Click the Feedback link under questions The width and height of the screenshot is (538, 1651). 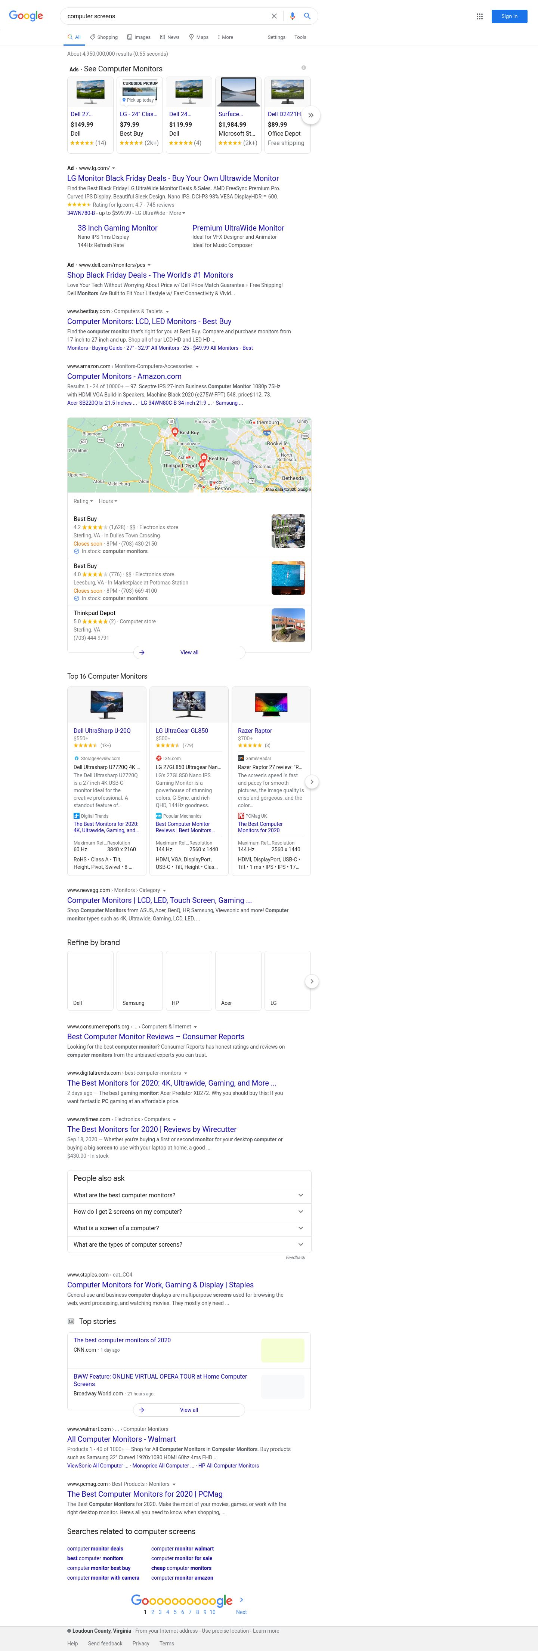tap(295, 1257)
